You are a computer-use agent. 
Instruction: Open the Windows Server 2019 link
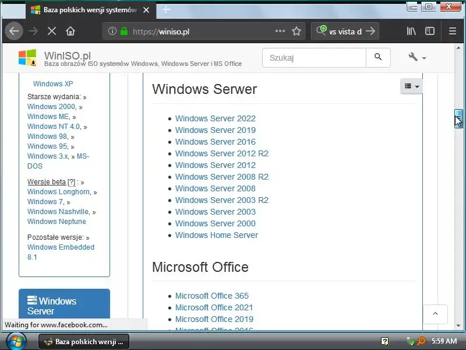pyautogui.click(x=215, y=130)
